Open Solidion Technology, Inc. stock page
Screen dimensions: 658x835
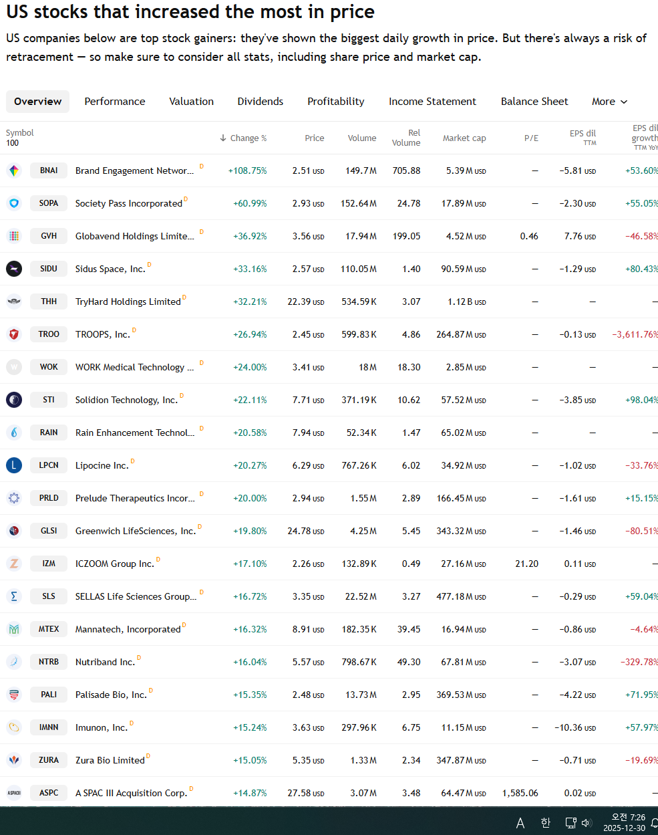[x=127, y=400]
